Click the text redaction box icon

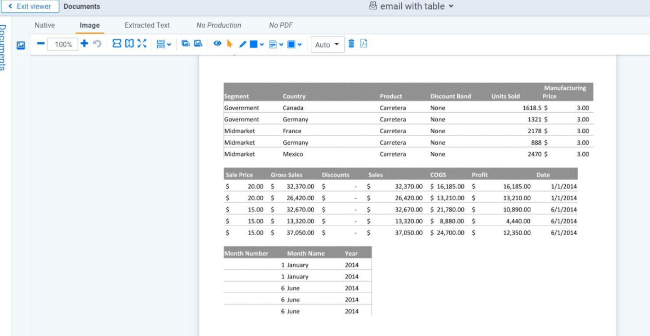pyautogui.click(x=273, y=44)
